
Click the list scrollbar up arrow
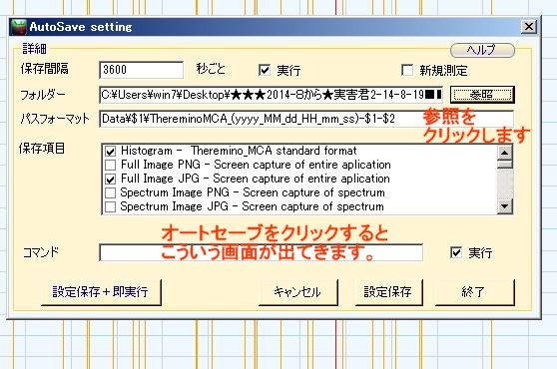click(x=505, y=153)
